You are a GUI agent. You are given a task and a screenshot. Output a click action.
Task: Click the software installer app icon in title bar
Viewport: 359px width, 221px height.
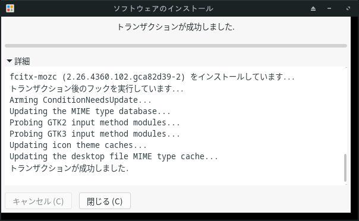10,8
